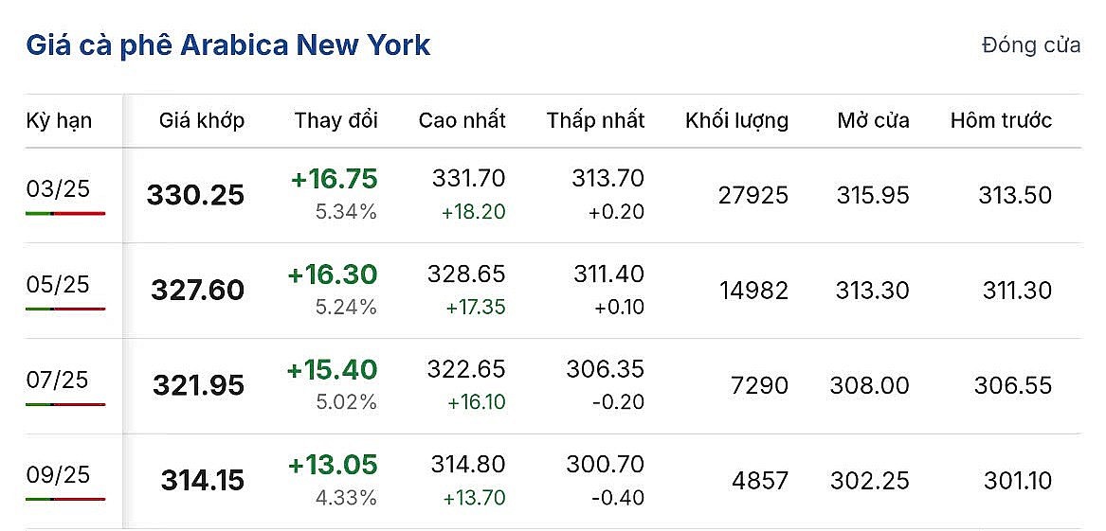Select the 'Mở cửa' column header
Image resolution: width=1106 pixels, height=531 pixels.
coord(873,120)
